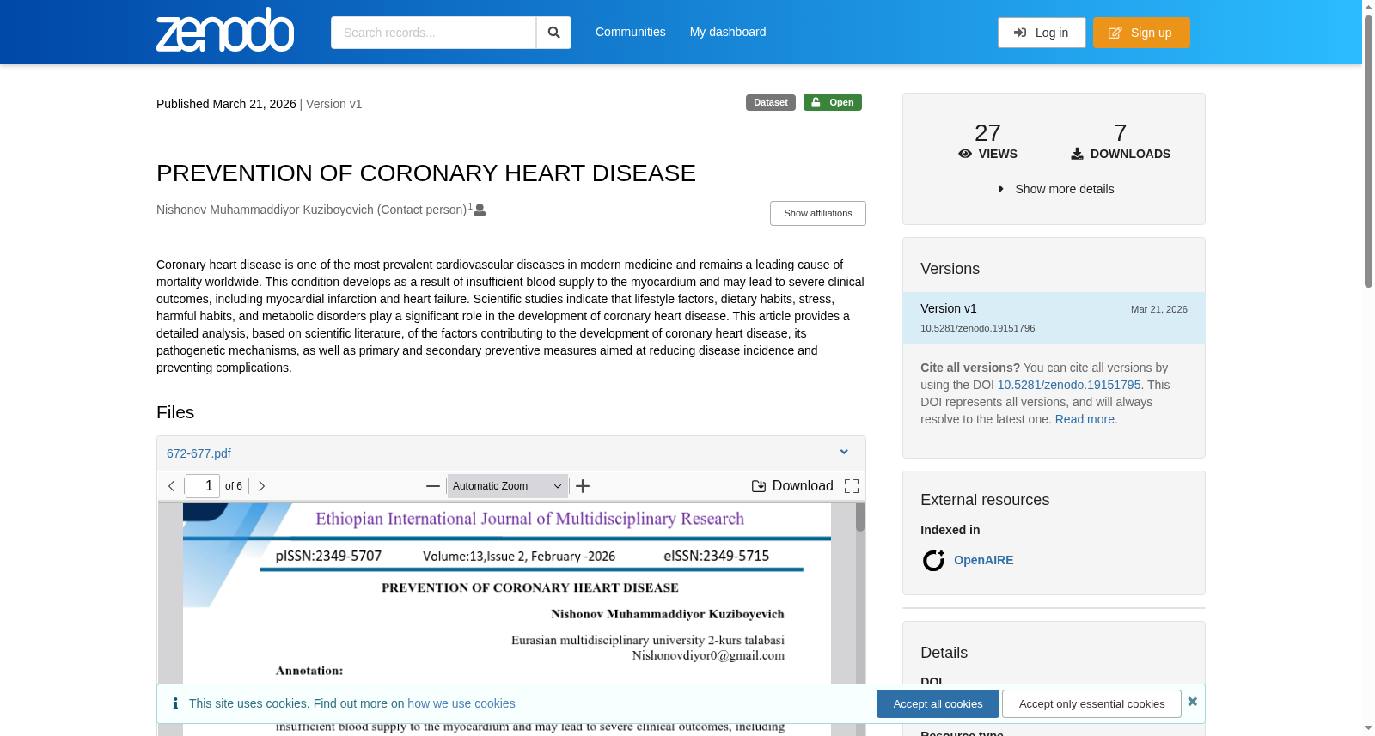This screenshot has width=1375, height=736.
Task: Zoom out the PDF preview
Action: pyautogui.click(x=433, y=486)
